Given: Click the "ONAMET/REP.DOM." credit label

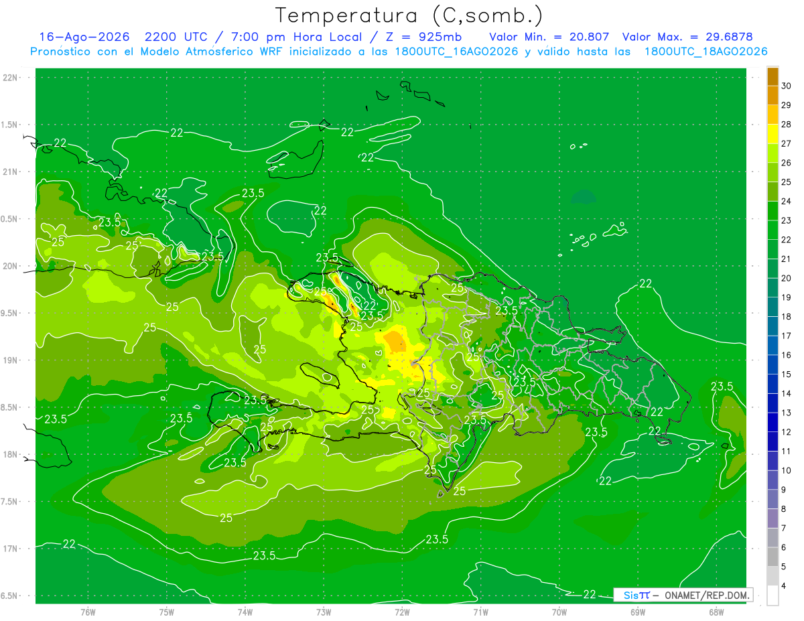Looking at the screenshot, I should click(705, 595).
